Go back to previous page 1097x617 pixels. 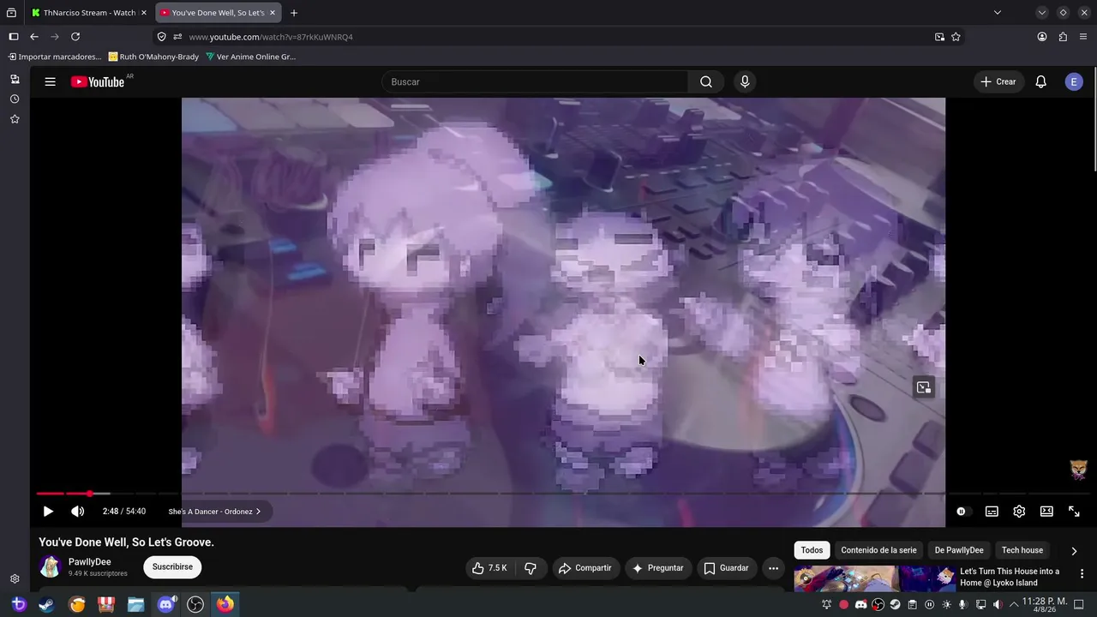tap(34, 37)
